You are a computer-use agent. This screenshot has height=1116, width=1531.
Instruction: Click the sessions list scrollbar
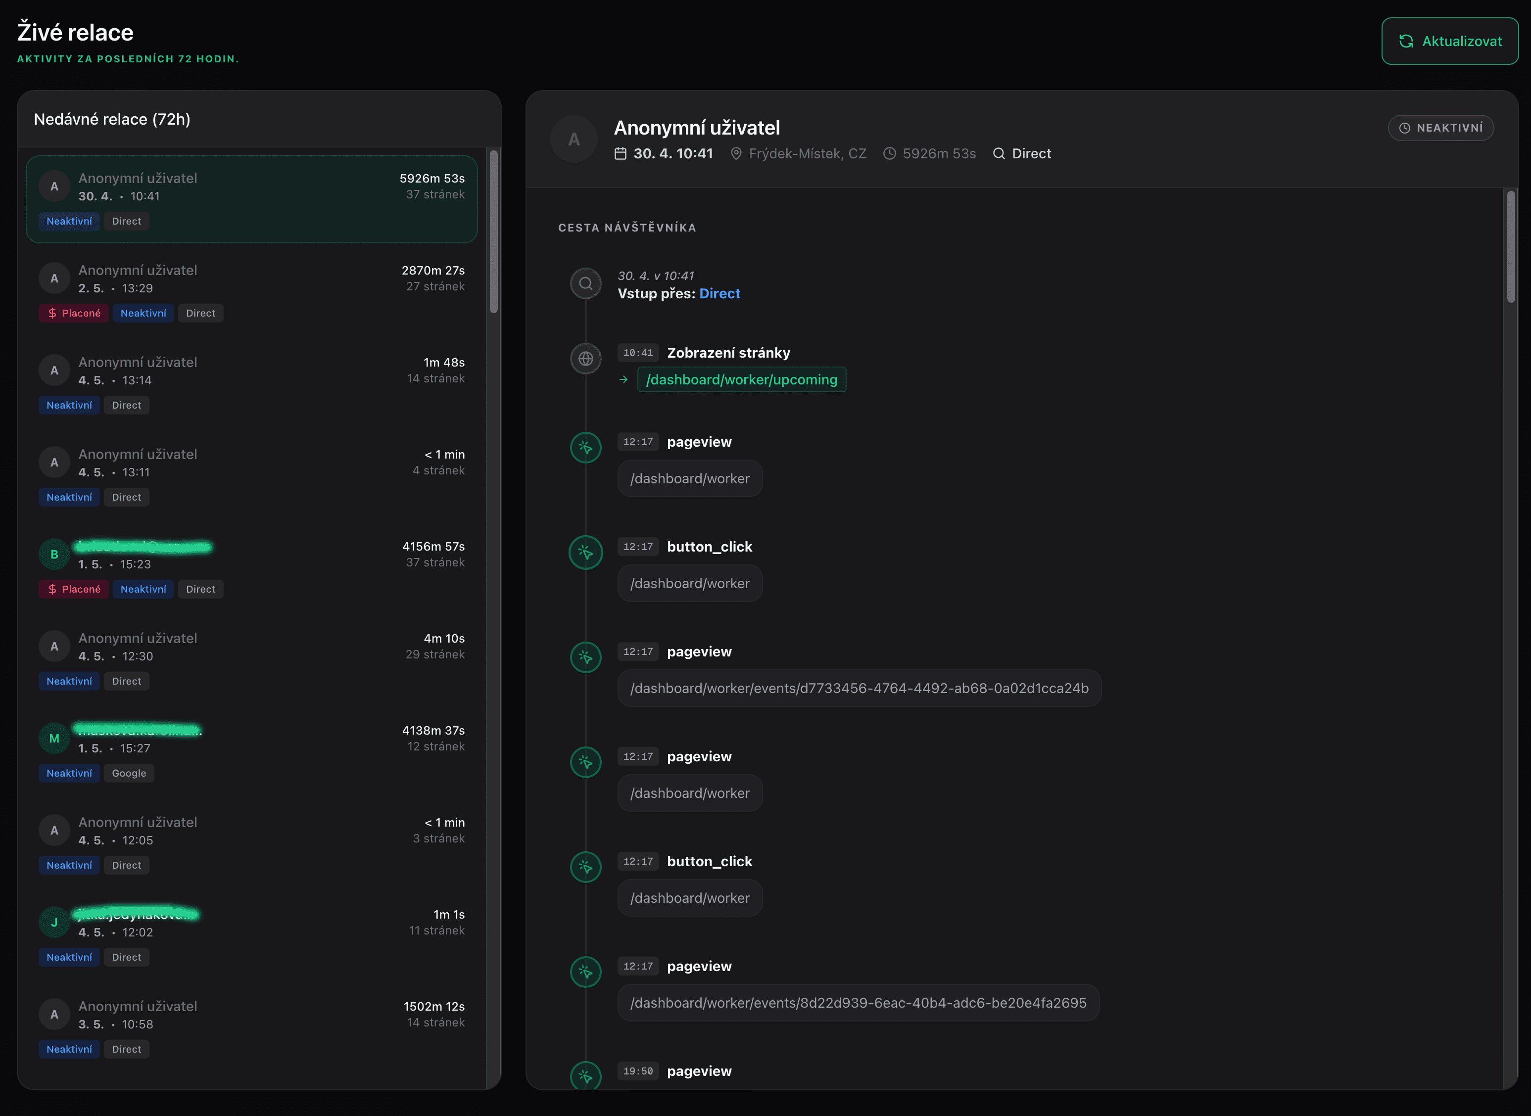coord(494,232)
